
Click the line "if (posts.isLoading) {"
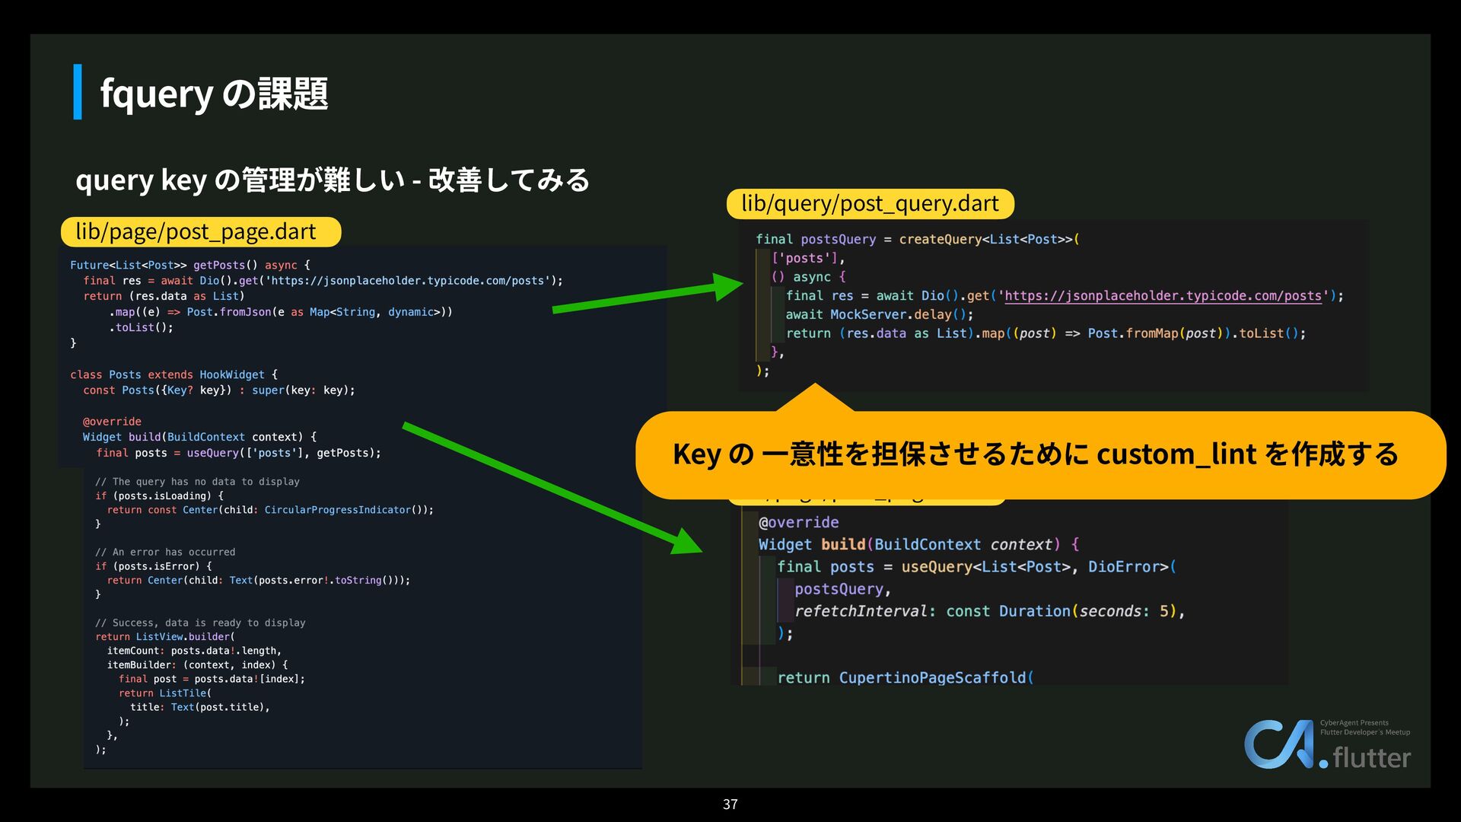tap(160, 496)
